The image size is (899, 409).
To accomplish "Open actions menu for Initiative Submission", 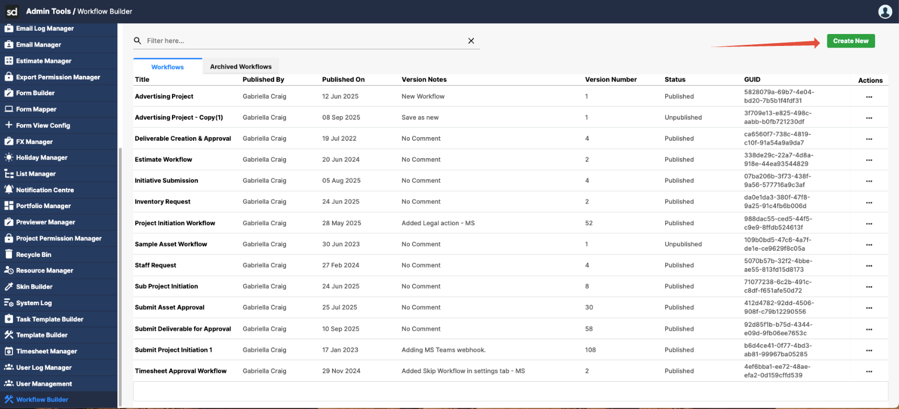I will tap(869, 181).
